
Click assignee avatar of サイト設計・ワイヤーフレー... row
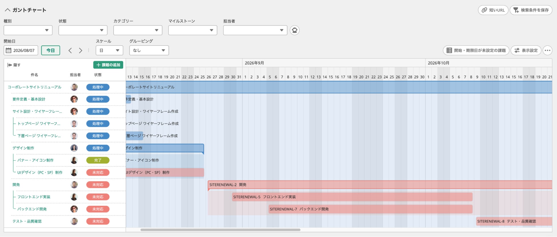(74, 111)
